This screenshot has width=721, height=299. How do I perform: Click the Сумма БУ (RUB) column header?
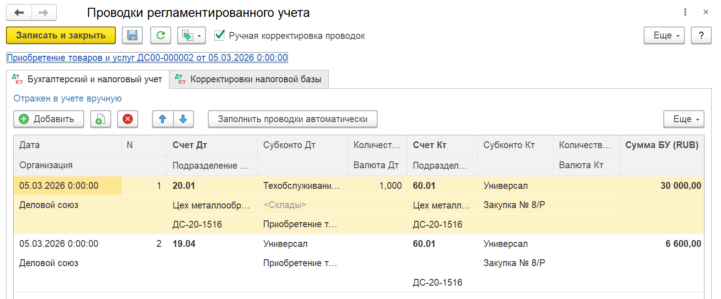[661, 155]
